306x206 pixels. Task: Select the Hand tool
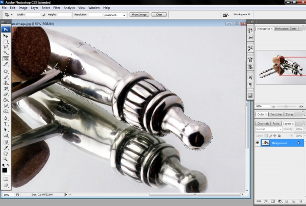6,153
